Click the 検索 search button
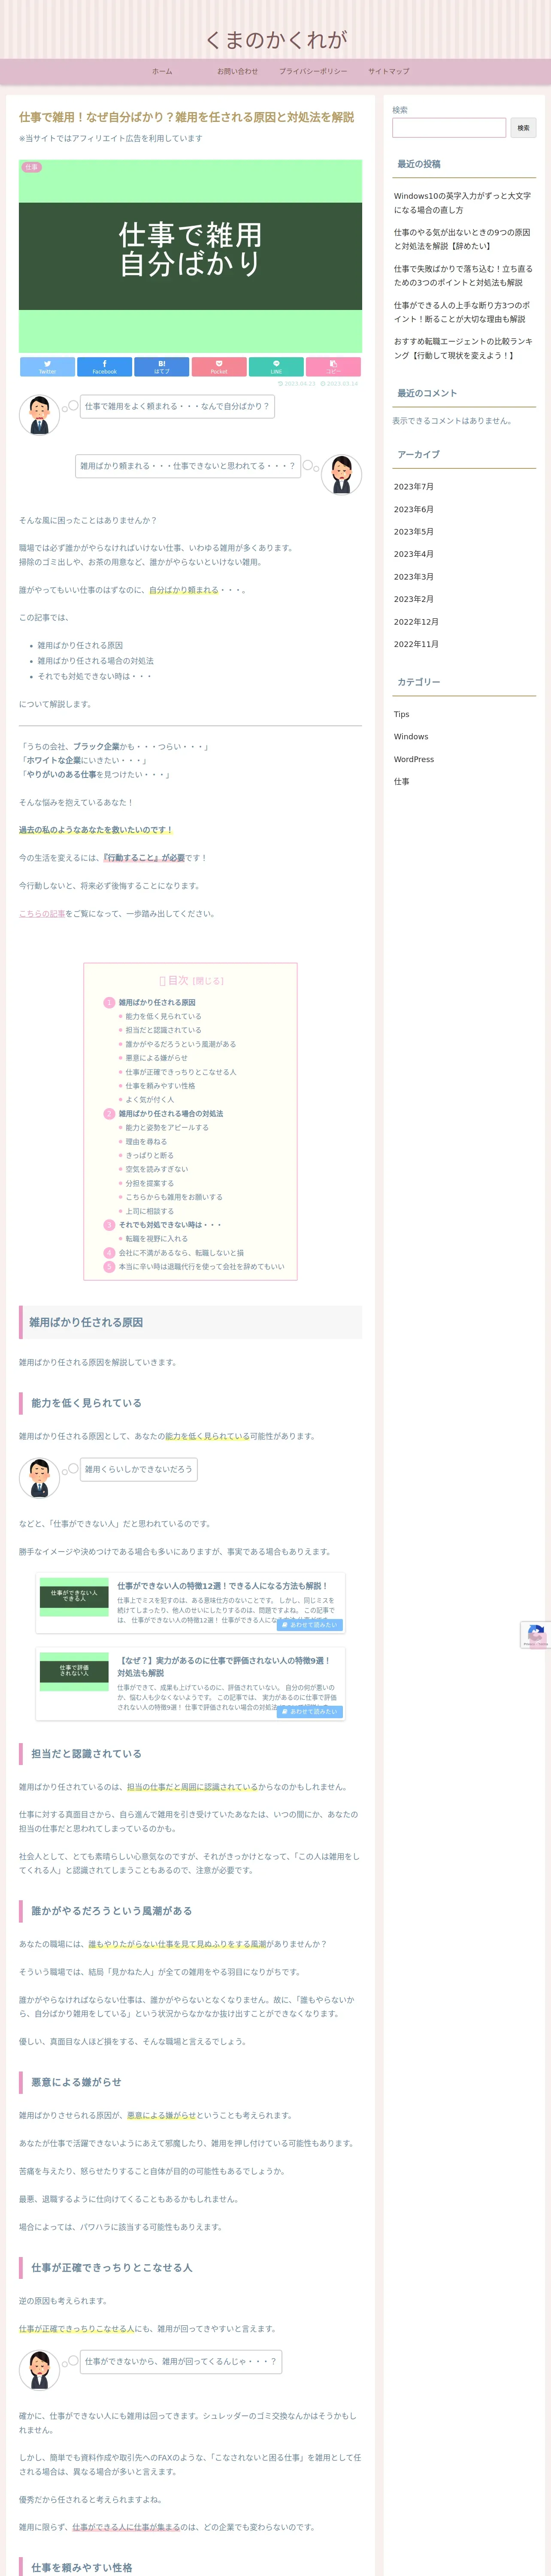Screen dimensions: 551x2576 (523, 128)
